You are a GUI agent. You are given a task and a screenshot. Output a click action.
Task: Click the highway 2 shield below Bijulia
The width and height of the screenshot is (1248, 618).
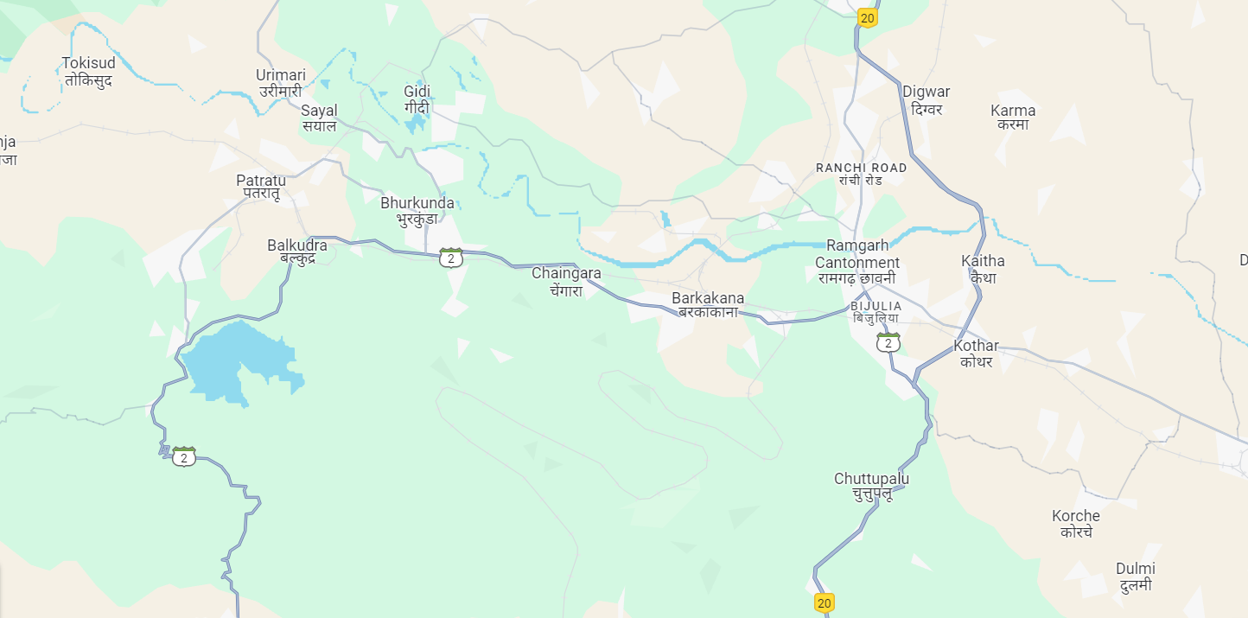coord(888,342)
